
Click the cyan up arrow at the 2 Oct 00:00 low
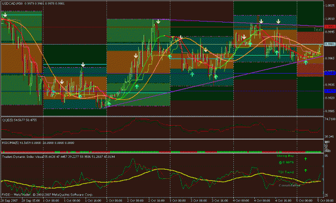click(x=109, y=104)
